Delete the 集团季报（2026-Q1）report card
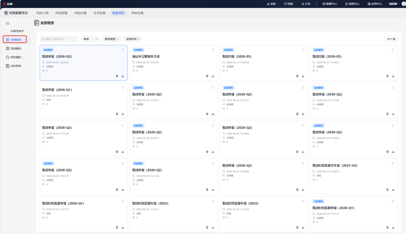406x234 pixels. point(117,114)
